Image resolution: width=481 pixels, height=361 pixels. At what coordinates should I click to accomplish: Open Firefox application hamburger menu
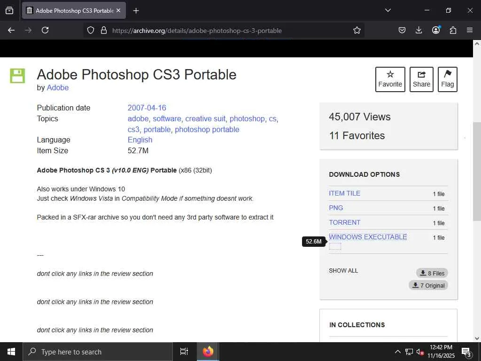point(470,30)
